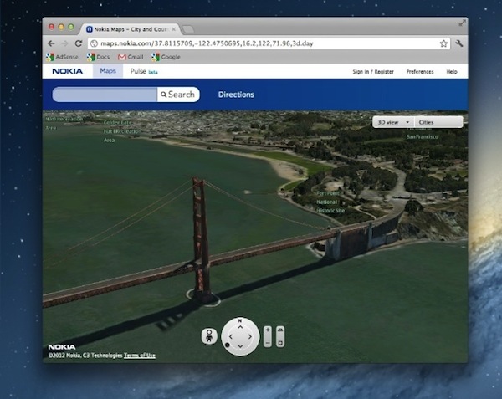Screen dimensions: 502x399
Task: Zoom in with the plus button
Action: [x=268, y=330]
